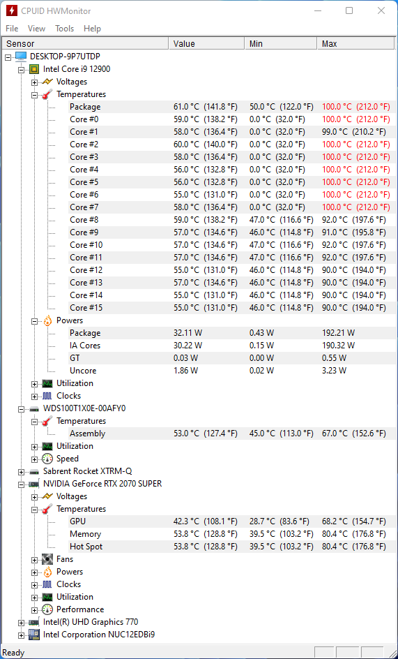Collapse the Intel Core i9 12900 node
The height and width of the screenshot is (659, 398).
tap(21, 69)
